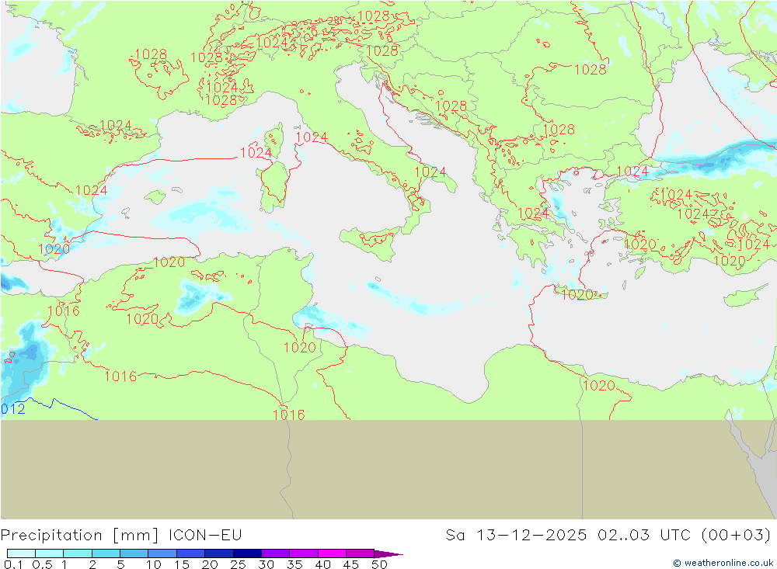Click the legend value '15'

182,564
